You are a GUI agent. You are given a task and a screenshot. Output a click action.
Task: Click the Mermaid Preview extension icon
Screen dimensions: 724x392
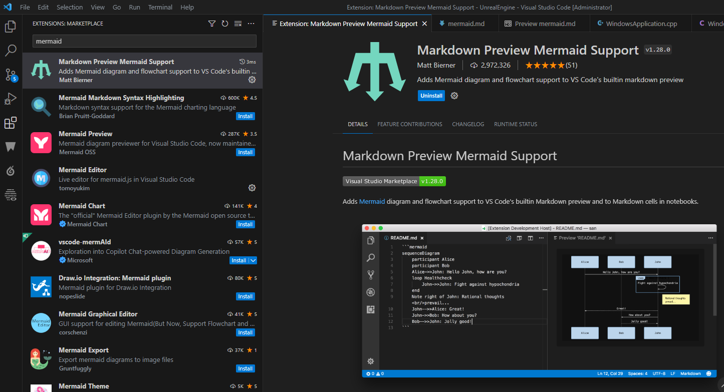(41, 143)
